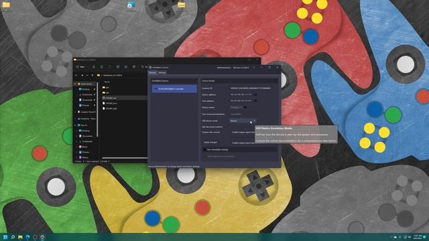Expand the Videos node under This PC
429x241 pixels.
(77, 157)
